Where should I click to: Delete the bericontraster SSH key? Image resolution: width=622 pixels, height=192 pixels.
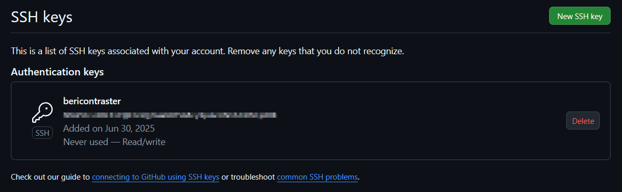(583, 121)
